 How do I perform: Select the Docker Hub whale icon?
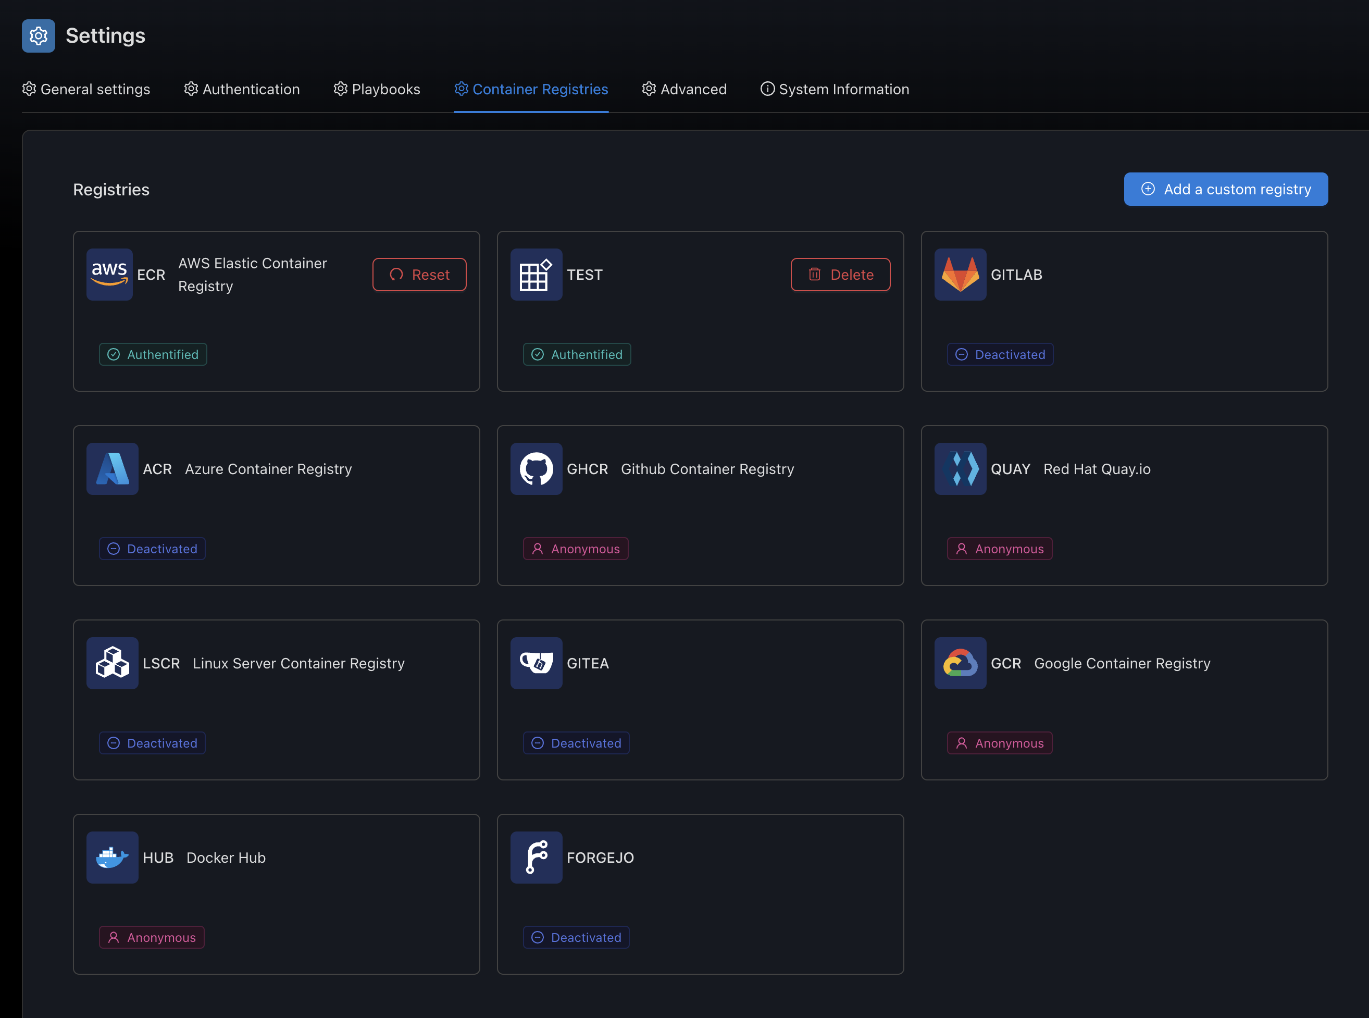tap(112, 857)
